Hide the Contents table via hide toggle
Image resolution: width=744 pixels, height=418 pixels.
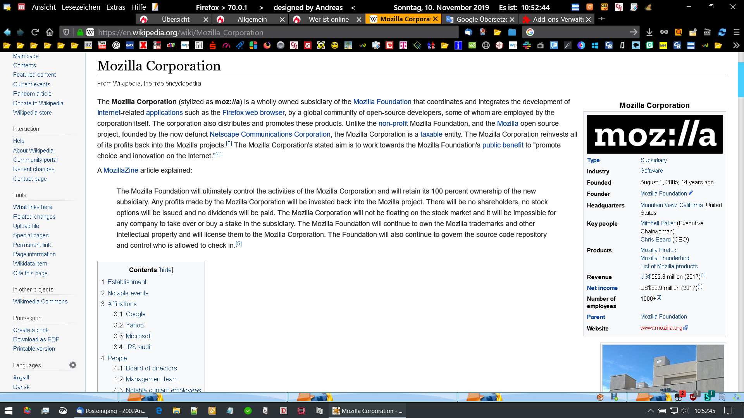coord(165,270)
